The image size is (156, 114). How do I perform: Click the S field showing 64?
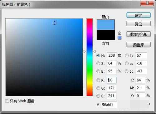(x=112, y=63)
